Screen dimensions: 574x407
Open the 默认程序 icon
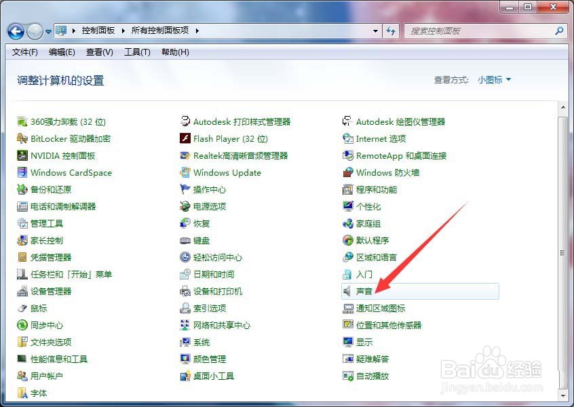tap(347, 240)
